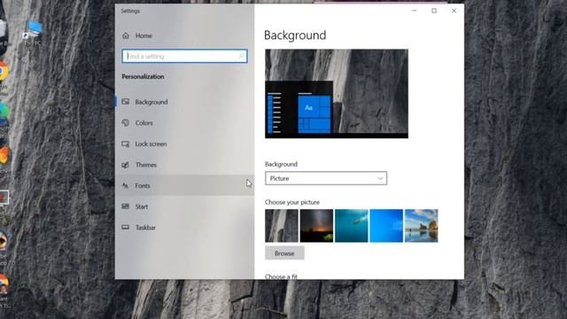Maximize the Settings window
The width and height of the screenshot is (567, 319).
(434, 11)
